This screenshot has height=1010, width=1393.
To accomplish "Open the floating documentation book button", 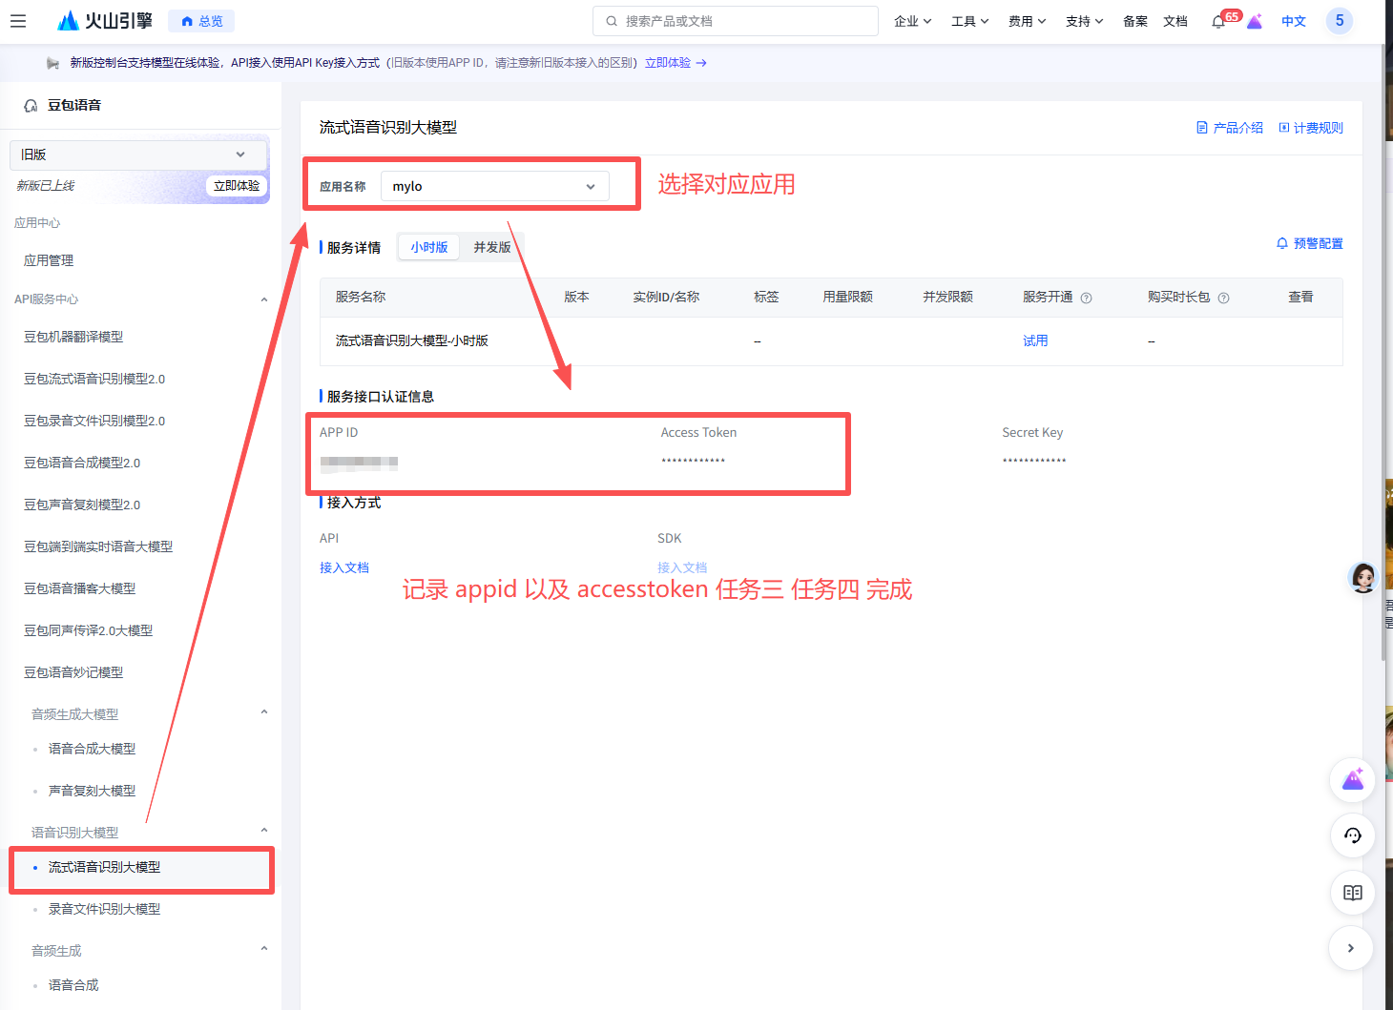I will [x=1353, y=893].
